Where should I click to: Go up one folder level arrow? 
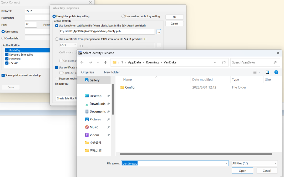tap(105, 62)
